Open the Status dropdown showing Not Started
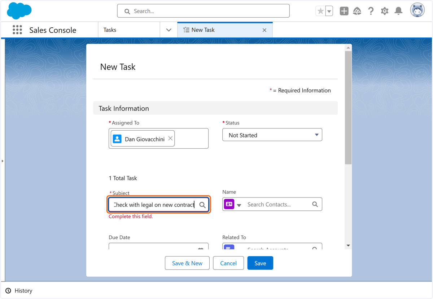 pos(272,135)
